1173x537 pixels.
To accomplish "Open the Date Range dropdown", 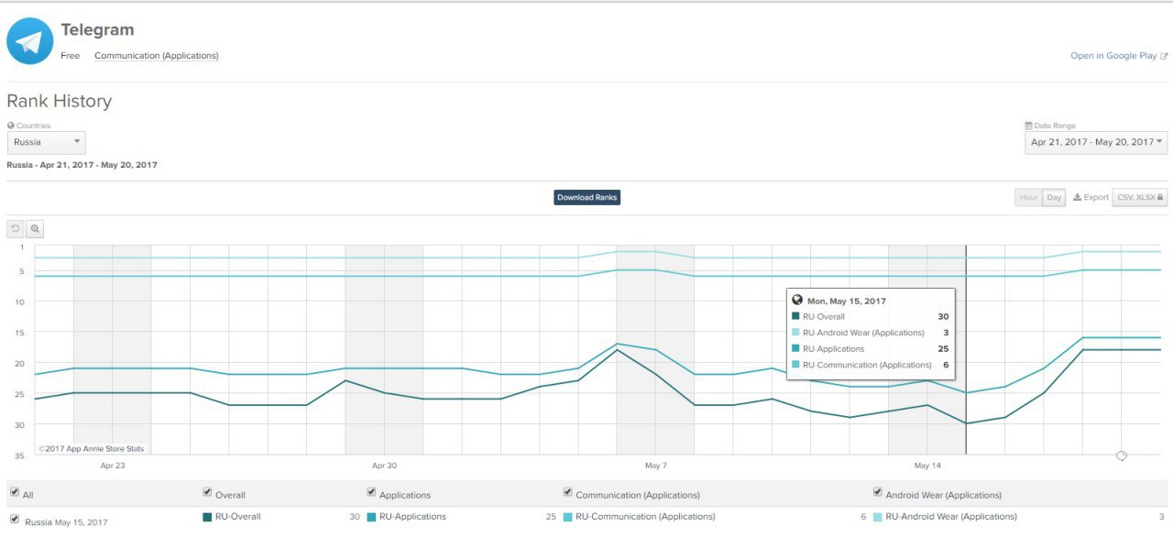I will [x=1096, y=142].
